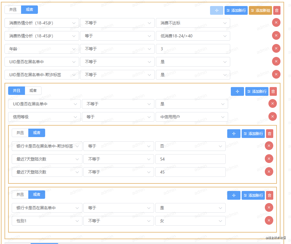Click the plus icon in the 或者 nested group

pyautogui.click(x=234, y=133)
